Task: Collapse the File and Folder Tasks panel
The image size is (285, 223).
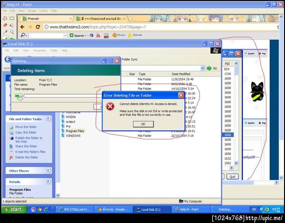Action: 48,118
